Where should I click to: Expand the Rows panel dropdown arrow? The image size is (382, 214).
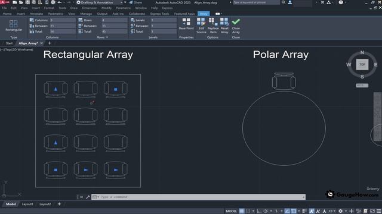107,37
